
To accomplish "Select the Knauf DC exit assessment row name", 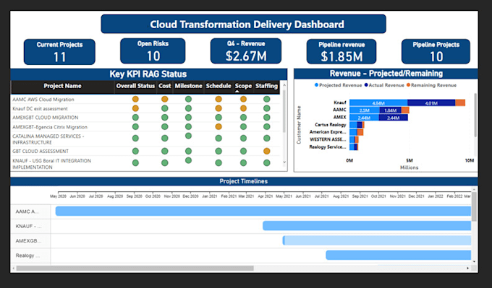I will [40, 108].
